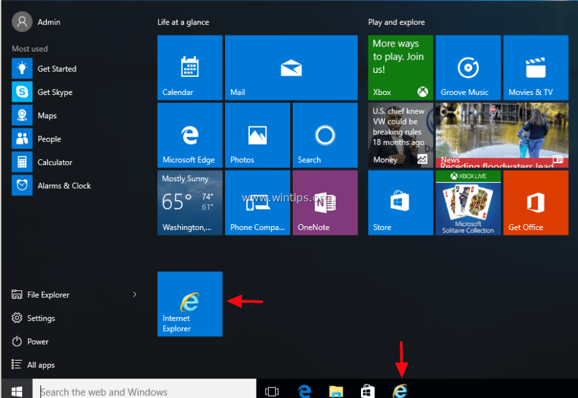Screen dimensions: 578x398
Task: Open Get Started from Most used
Action: pyautogui.click(x=44, y=68)
